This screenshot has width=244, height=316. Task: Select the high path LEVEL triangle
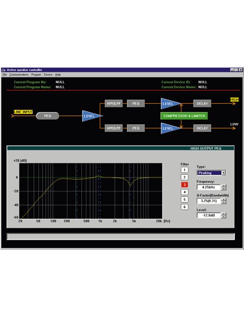(x=169, y=103)
